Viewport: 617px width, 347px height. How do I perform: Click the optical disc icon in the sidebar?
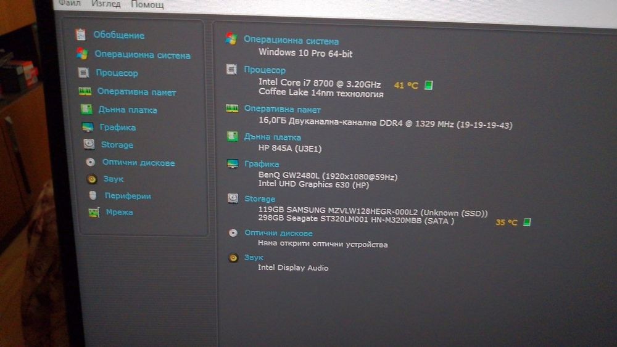(91, 162)
